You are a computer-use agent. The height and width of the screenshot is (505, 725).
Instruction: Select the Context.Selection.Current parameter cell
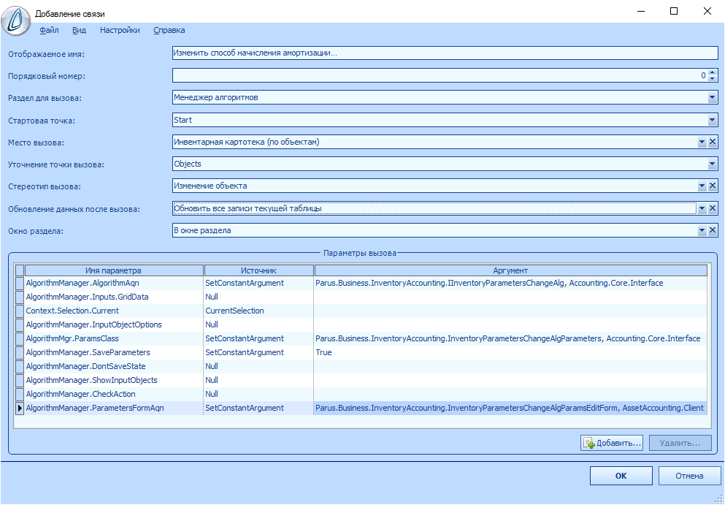pyautogui.click(x=114, y=311)
